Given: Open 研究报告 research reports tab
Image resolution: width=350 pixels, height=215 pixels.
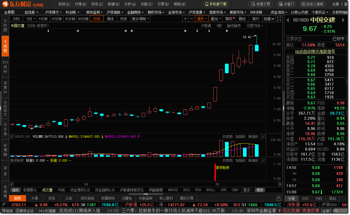Looking at the screenshot, I should point(88,198).
